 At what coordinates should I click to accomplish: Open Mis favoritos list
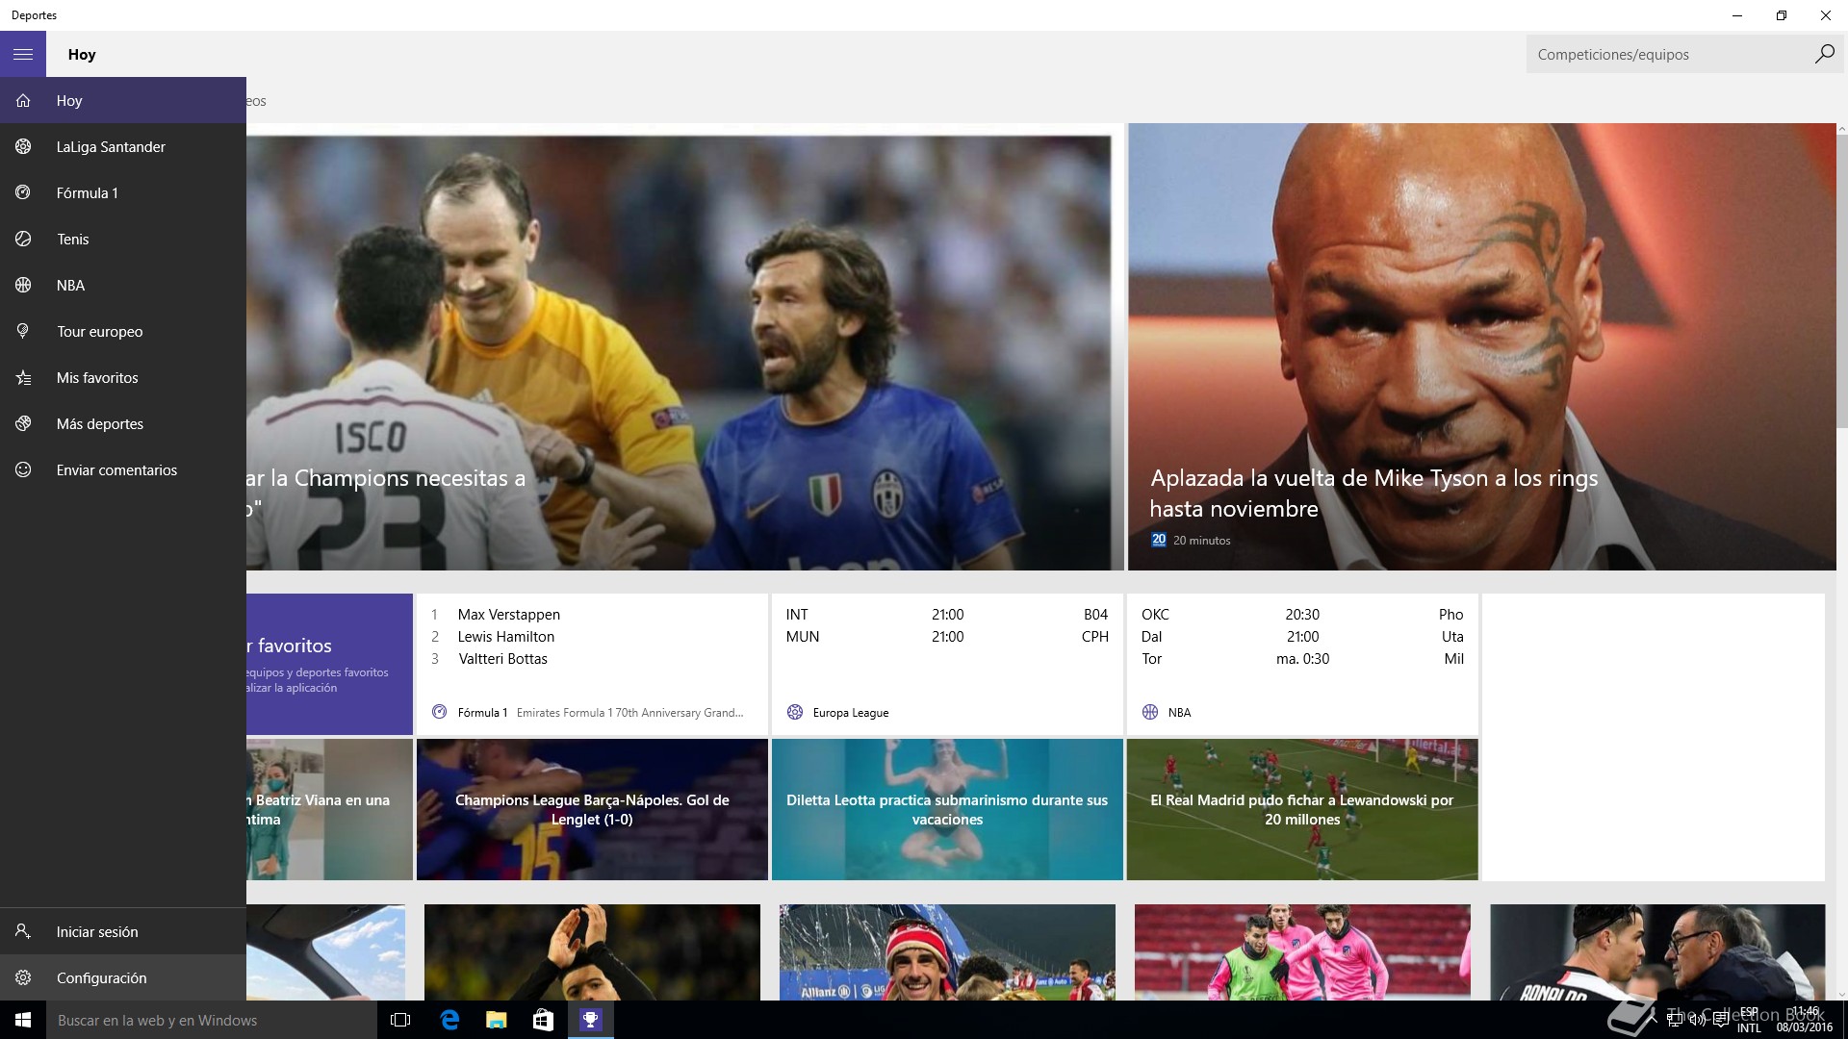(123, 377)
